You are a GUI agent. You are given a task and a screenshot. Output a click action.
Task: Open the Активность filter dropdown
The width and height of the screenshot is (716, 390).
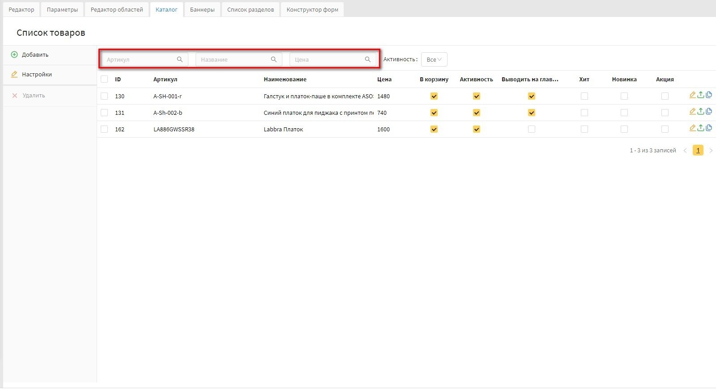(434, 59)
